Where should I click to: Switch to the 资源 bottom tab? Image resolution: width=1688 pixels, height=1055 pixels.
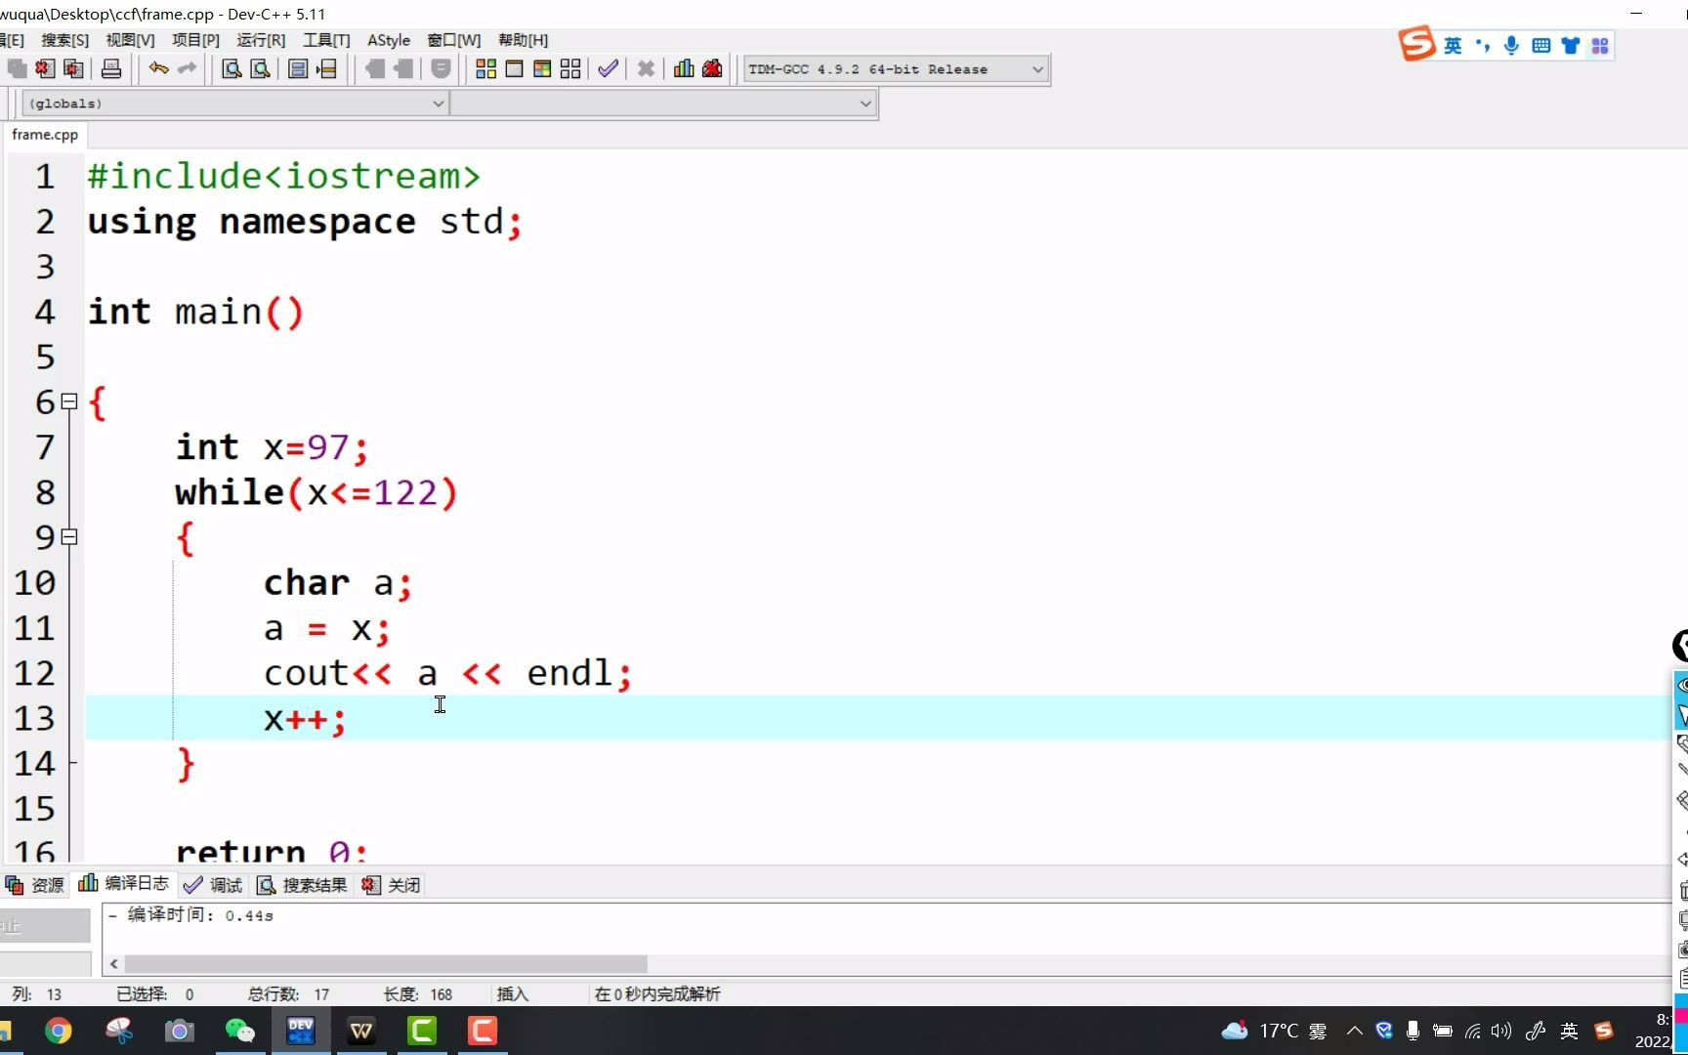point(35,885)
